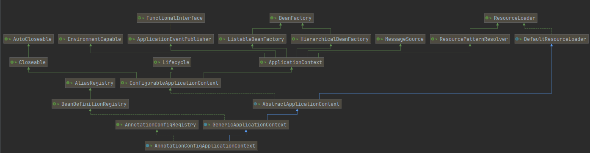The width and height of the screenshot is (590, 153).
Task: Select the FunctionalInterface node
Action: 171,18
